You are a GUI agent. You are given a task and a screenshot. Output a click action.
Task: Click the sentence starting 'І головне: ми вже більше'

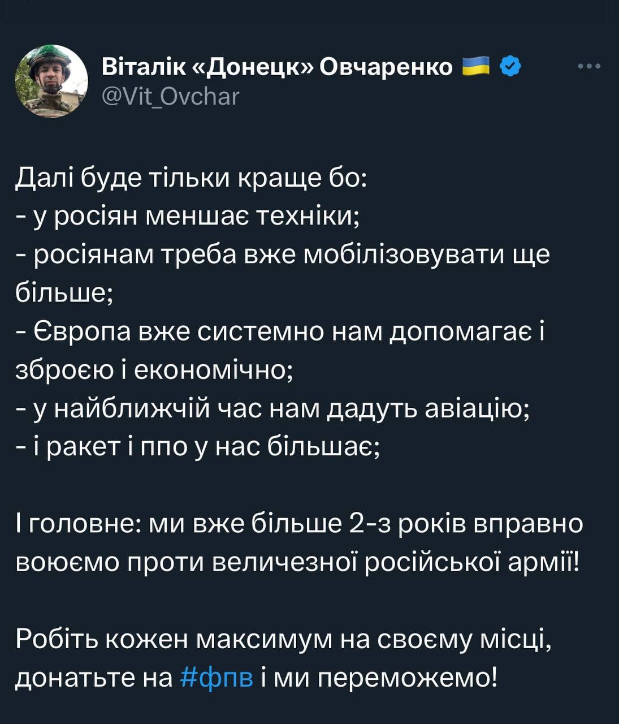[299, 524]
